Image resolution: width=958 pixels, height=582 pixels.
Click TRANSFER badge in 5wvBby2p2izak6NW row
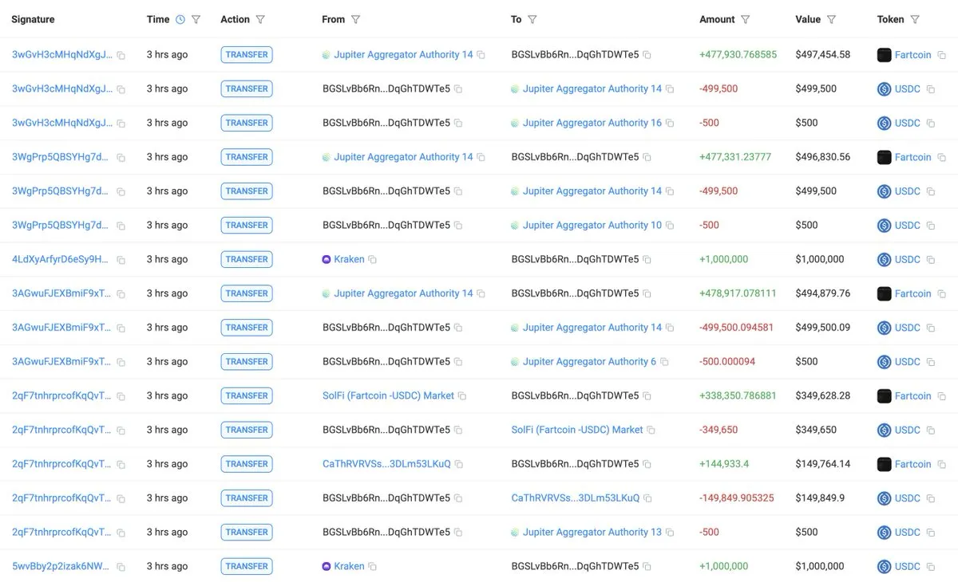(247, 566)
